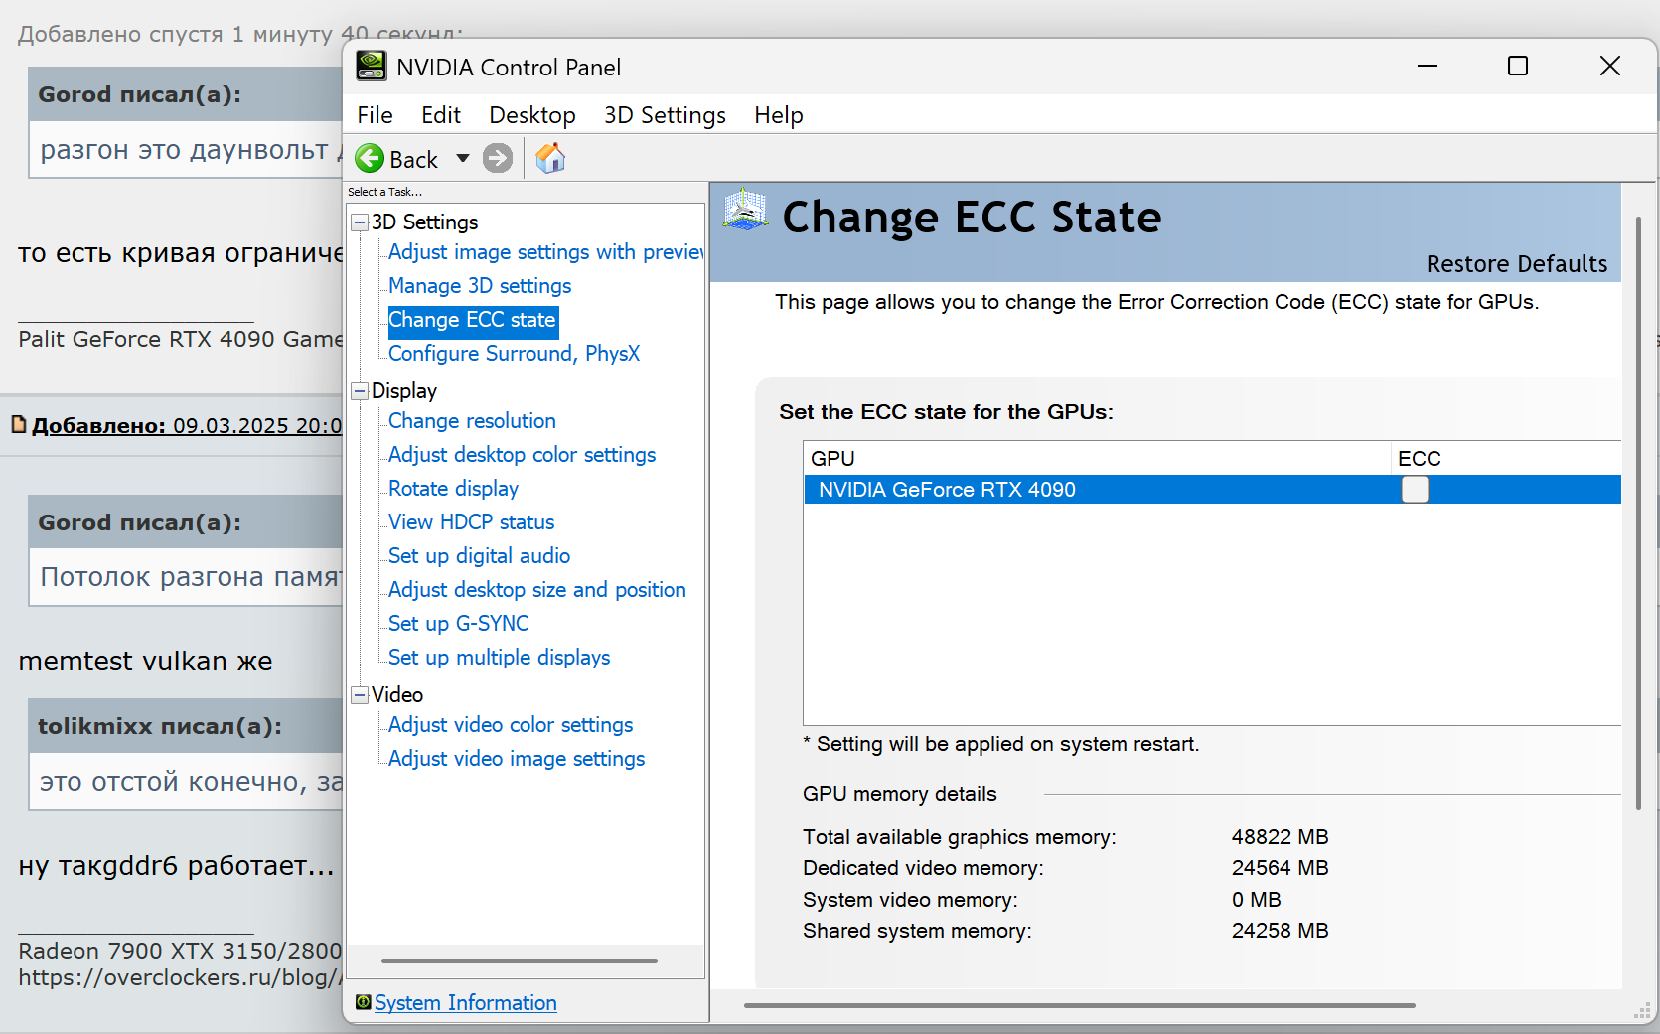
Task: Open the Help menu
Action: click(x=779, y=115)
